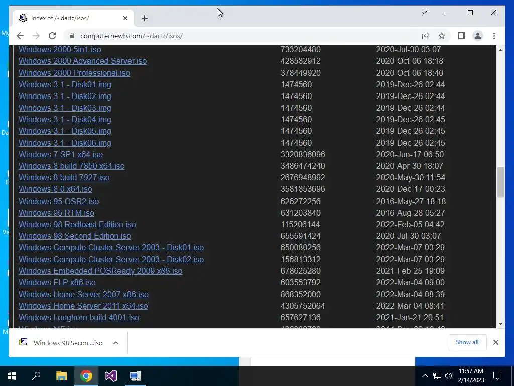
Task: Open the Windows Start menu
Action: (x=12, y=376)
